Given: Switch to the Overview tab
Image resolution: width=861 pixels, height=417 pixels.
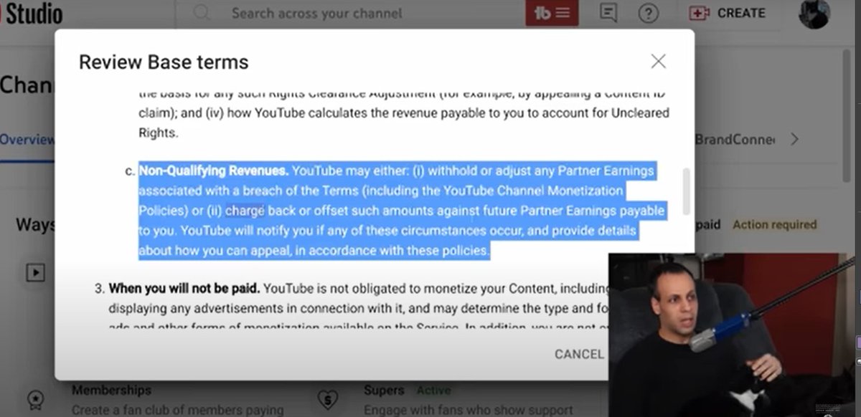Looking at the screenshot, I should [27, 140].
